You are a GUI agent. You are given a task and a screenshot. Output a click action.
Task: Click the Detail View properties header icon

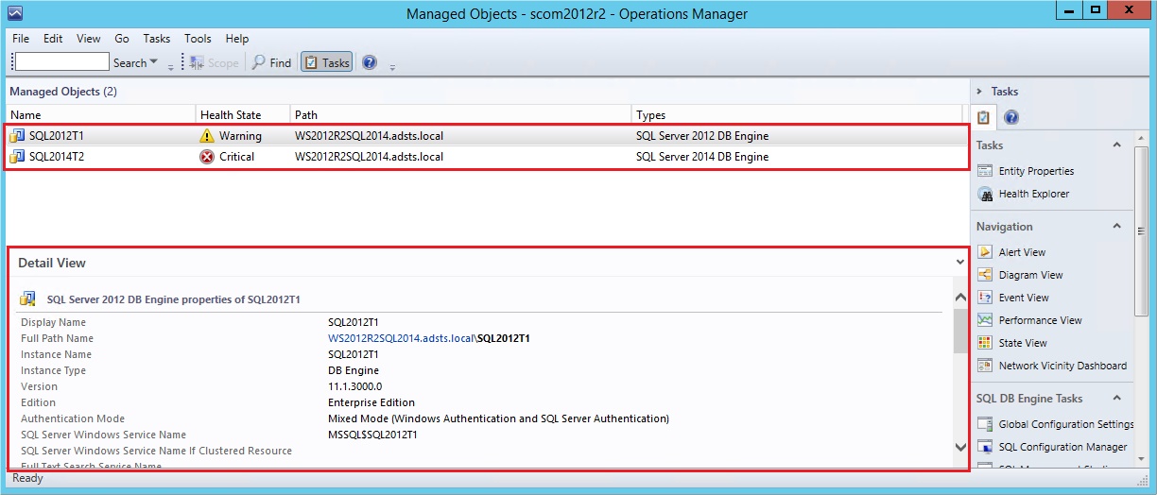29,299
